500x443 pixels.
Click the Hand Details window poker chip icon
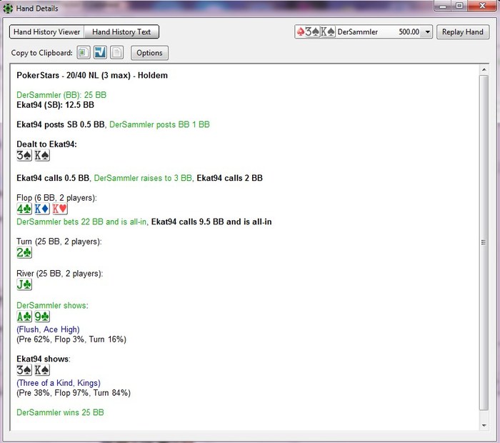pyautogui.click(x=8, y=9)
